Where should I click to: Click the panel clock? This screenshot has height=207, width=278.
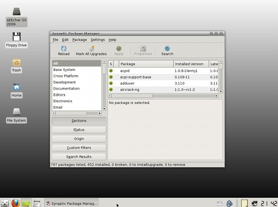[269, 204]
